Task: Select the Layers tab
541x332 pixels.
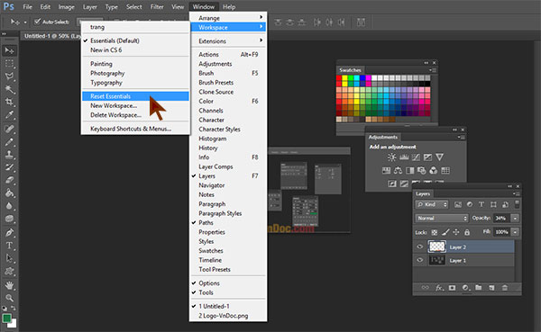Action: tap(422, 194)
